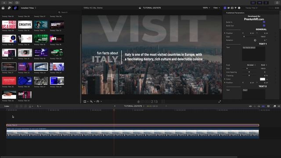Screen dimensions: 281x158
Task: Adjust the Text 1 Size slider
Action: coord(249,68)
